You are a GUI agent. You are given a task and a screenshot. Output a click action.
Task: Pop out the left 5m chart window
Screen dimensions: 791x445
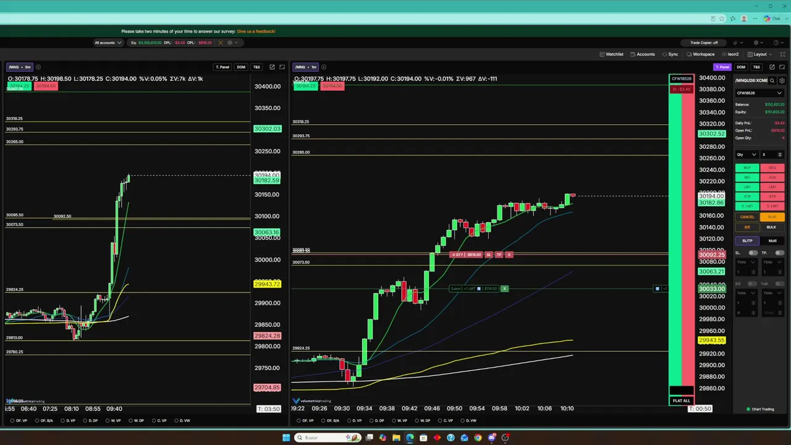(272, 67)
